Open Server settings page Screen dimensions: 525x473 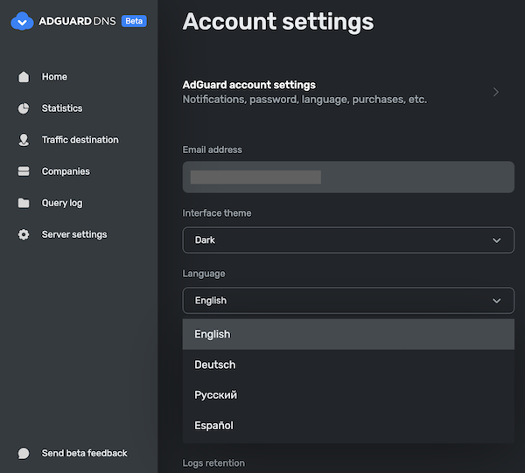[74, 234]
